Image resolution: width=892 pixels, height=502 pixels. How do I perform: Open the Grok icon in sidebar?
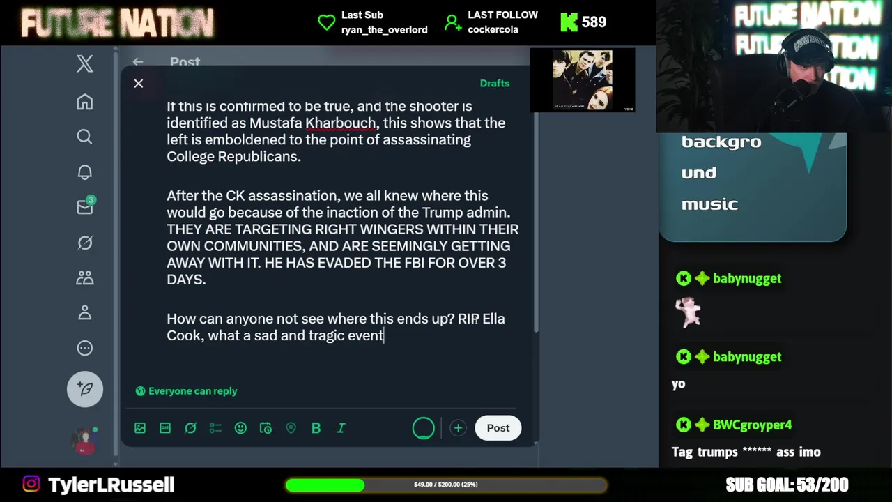coord(84,243)
